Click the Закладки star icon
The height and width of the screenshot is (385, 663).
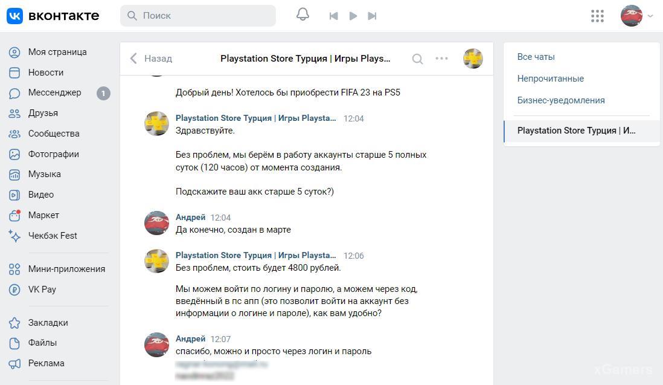click(x=14, y=323)
